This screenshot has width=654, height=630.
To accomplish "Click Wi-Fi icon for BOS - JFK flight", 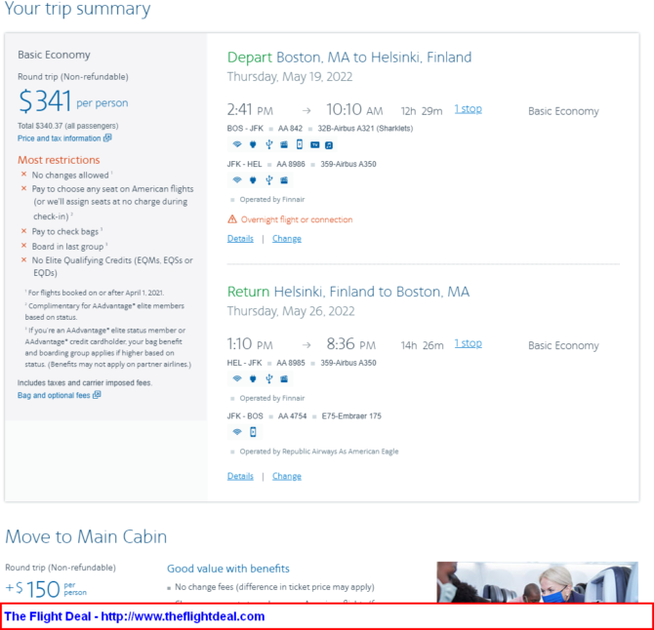I will (237, 144).
